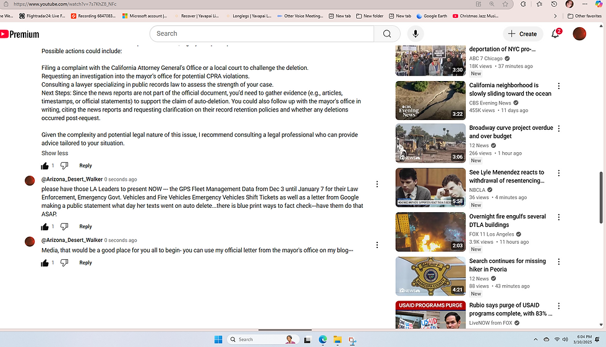Expand the bookmarks overflow chevron
Image resolution: width=606 pixels, height=347 pixels.
tap(555, 16)
